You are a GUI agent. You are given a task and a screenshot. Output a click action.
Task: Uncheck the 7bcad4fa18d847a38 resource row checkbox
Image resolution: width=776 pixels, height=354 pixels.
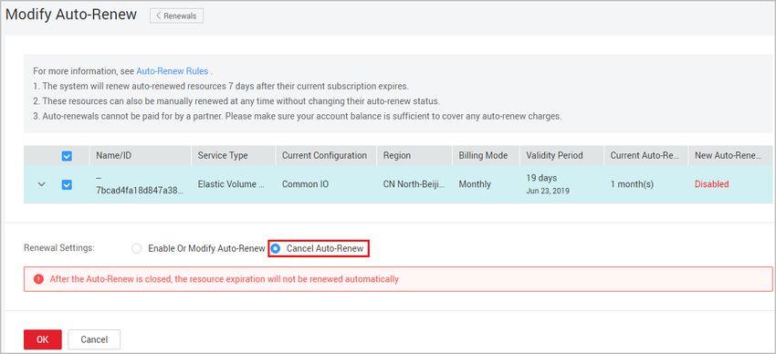(67, 184)
